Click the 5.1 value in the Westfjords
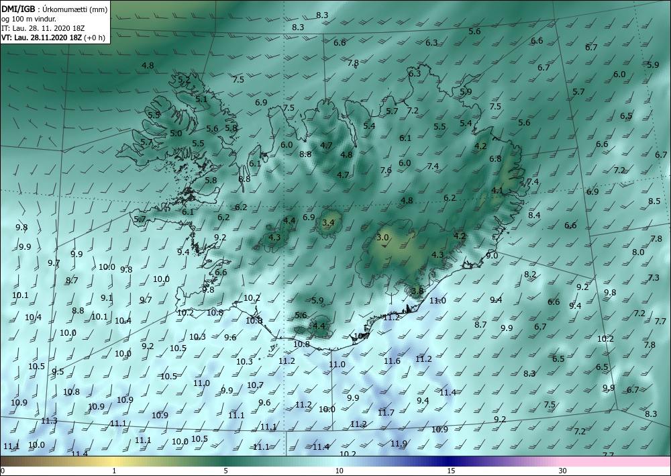 (201, 99)
